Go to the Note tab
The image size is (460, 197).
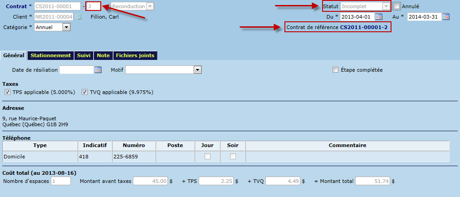pos(103,55)
